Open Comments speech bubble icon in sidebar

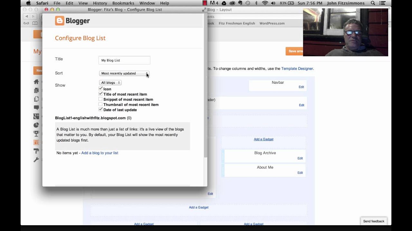point(36,108)
